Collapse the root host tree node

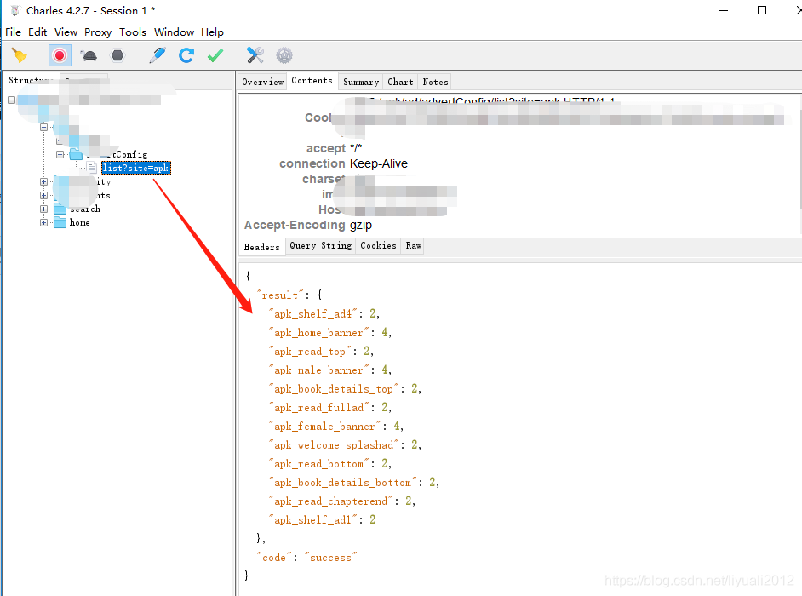tap(12, 100)
